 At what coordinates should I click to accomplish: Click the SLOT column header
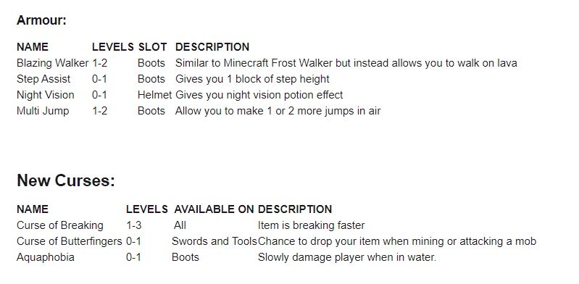pyautogui.click(x=152, y=47)
